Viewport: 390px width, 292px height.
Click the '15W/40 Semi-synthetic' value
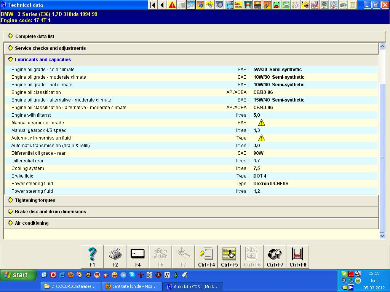(279, 100)
